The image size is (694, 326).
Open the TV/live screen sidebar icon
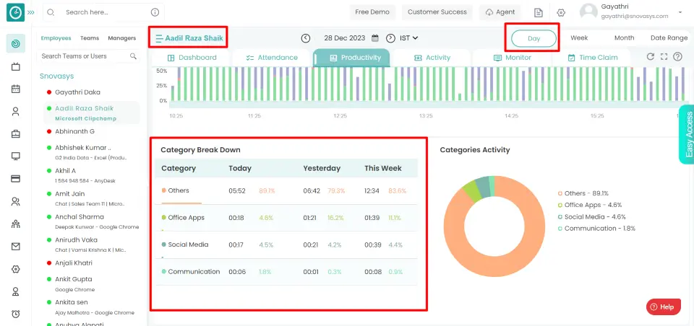point(15,66)
